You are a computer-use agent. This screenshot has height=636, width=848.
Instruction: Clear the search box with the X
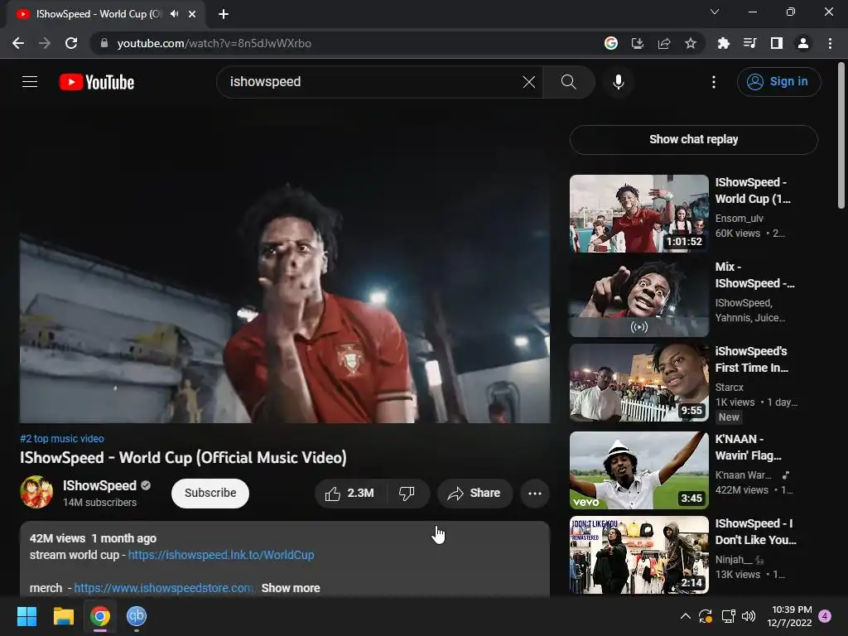[x=529, y=82]
